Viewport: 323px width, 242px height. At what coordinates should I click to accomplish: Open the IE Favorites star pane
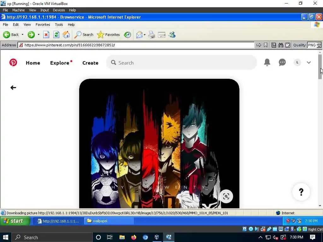click(x=109, y=35)
